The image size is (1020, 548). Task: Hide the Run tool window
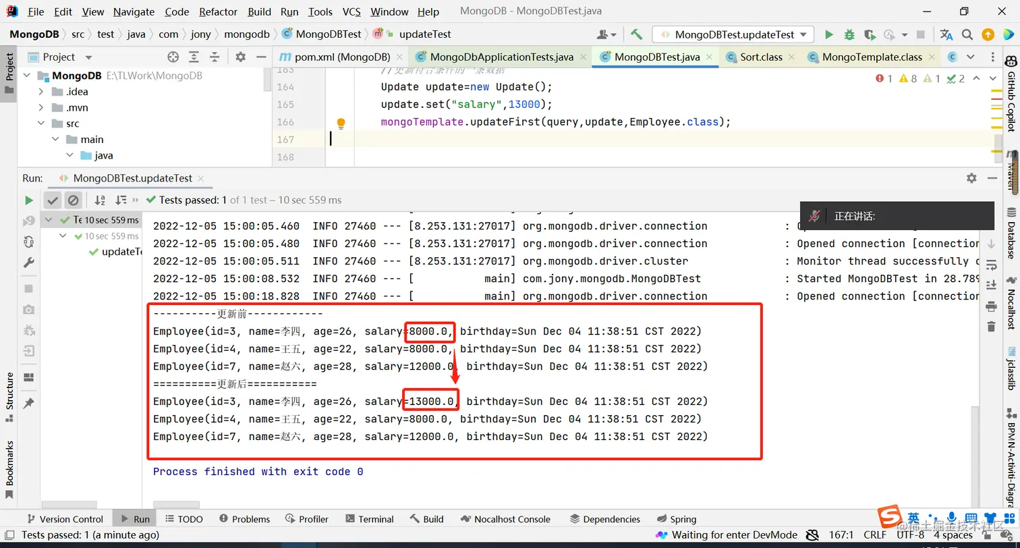[992, 178]
